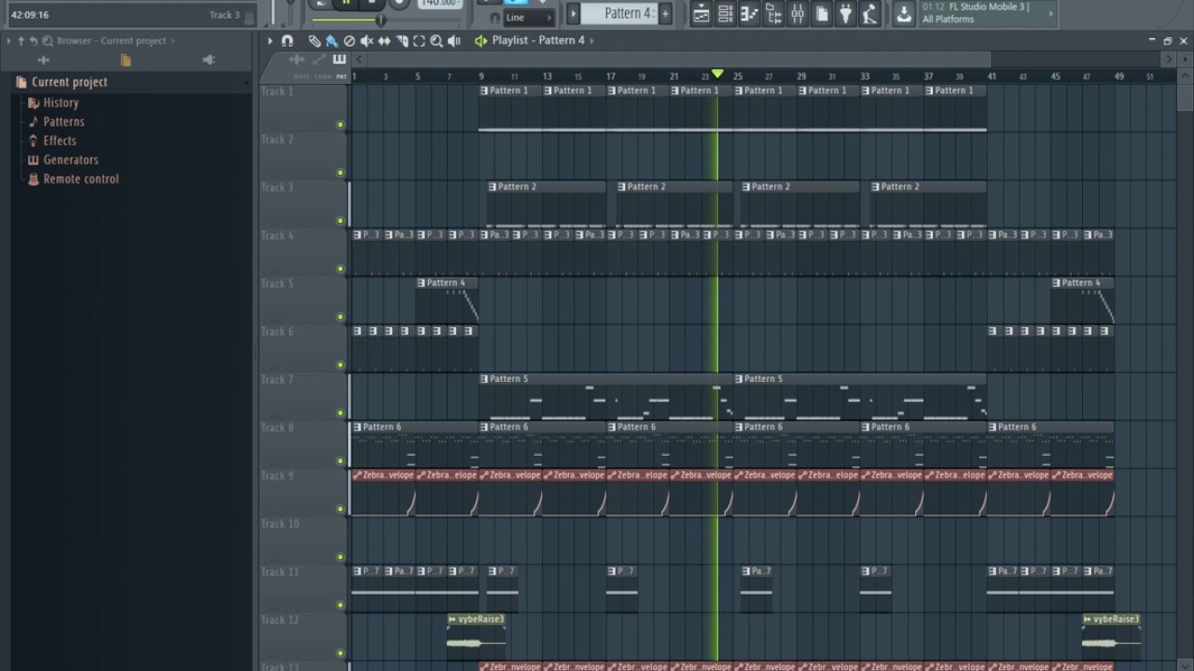The height and width of the screenshot is (671, 1194).
Task: Toggle the playlist snap magnet icon
Action: coord(287,40)
